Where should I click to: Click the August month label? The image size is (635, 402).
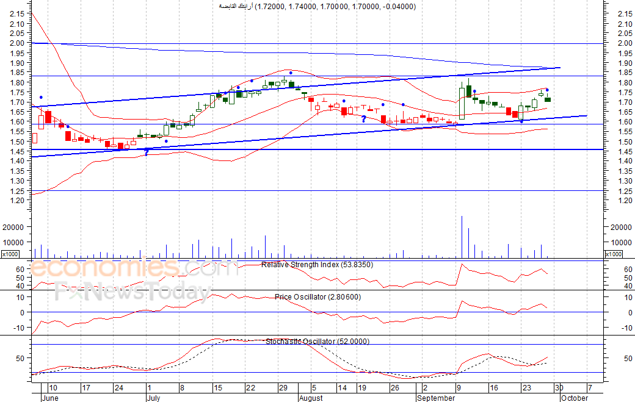coord(311,398)
